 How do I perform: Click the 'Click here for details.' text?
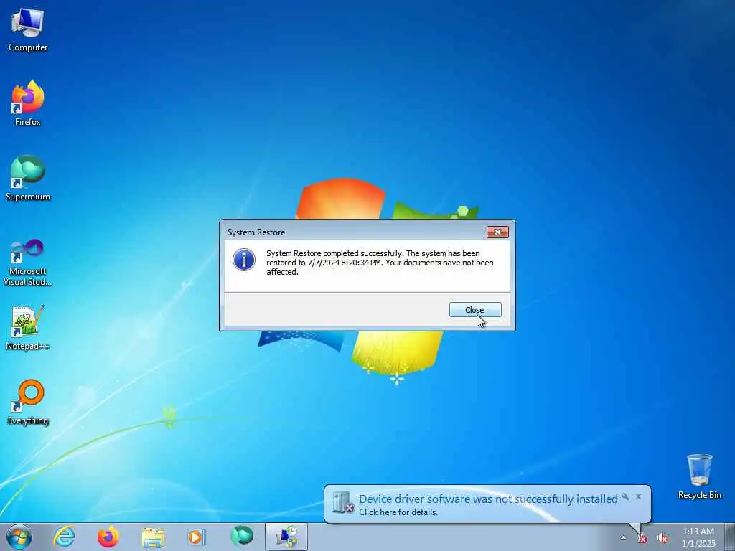pos(398,512)
